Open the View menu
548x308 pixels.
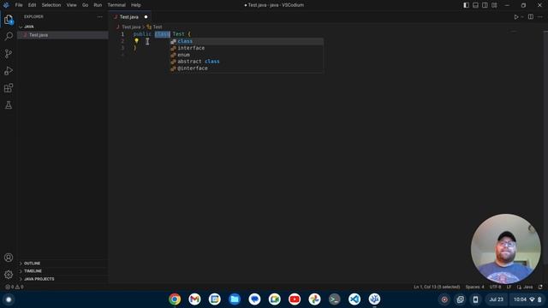tap(72, 5)
